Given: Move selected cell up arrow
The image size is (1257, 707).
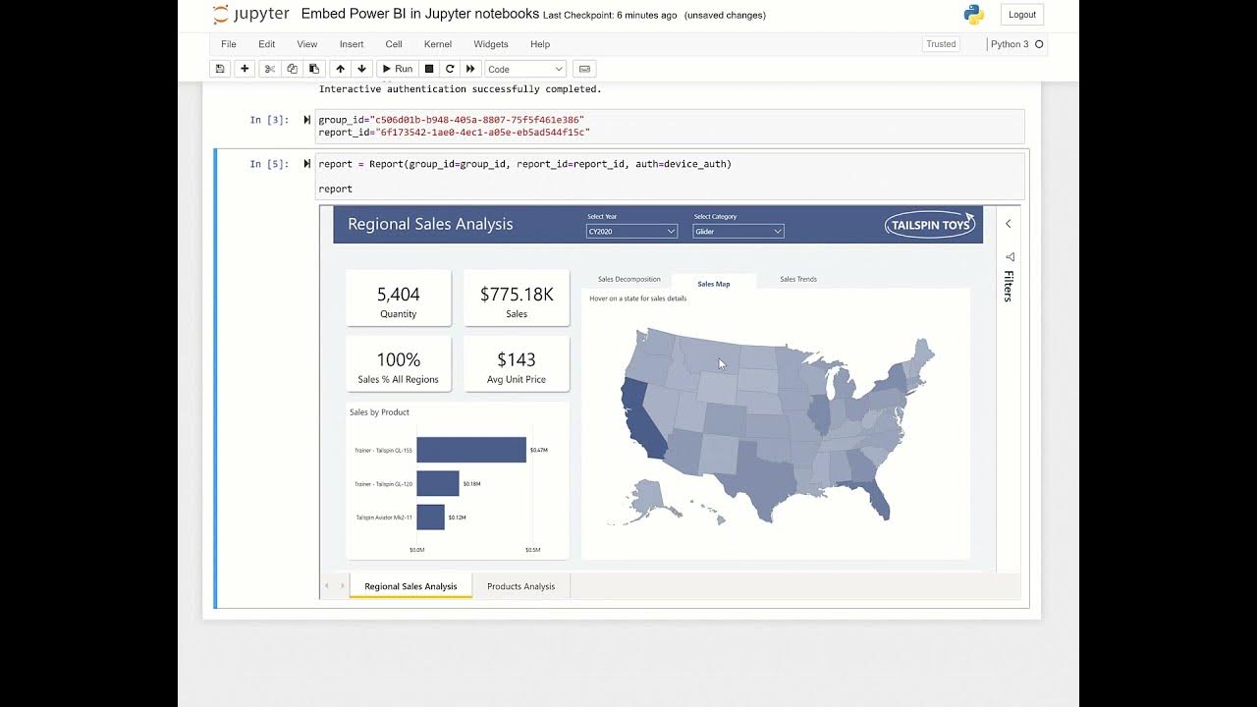Looking at the screenshot, I should coord(340,69).
